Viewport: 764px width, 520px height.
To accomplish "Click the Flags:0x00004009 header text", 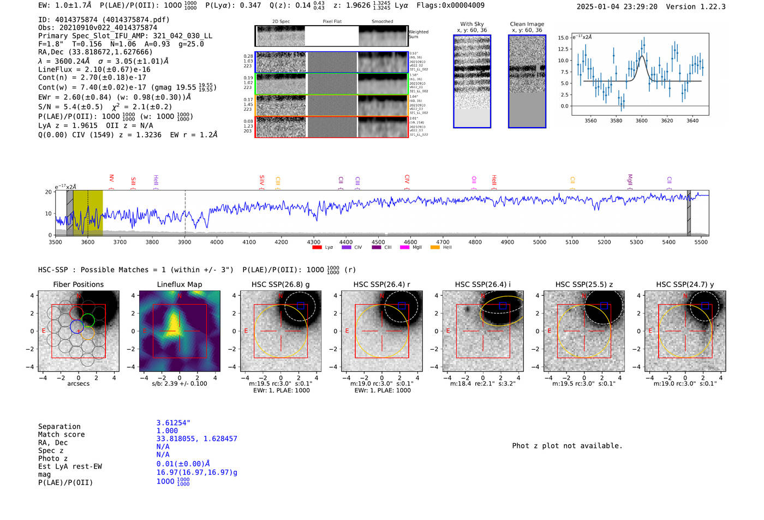I will tap(450, 5).
